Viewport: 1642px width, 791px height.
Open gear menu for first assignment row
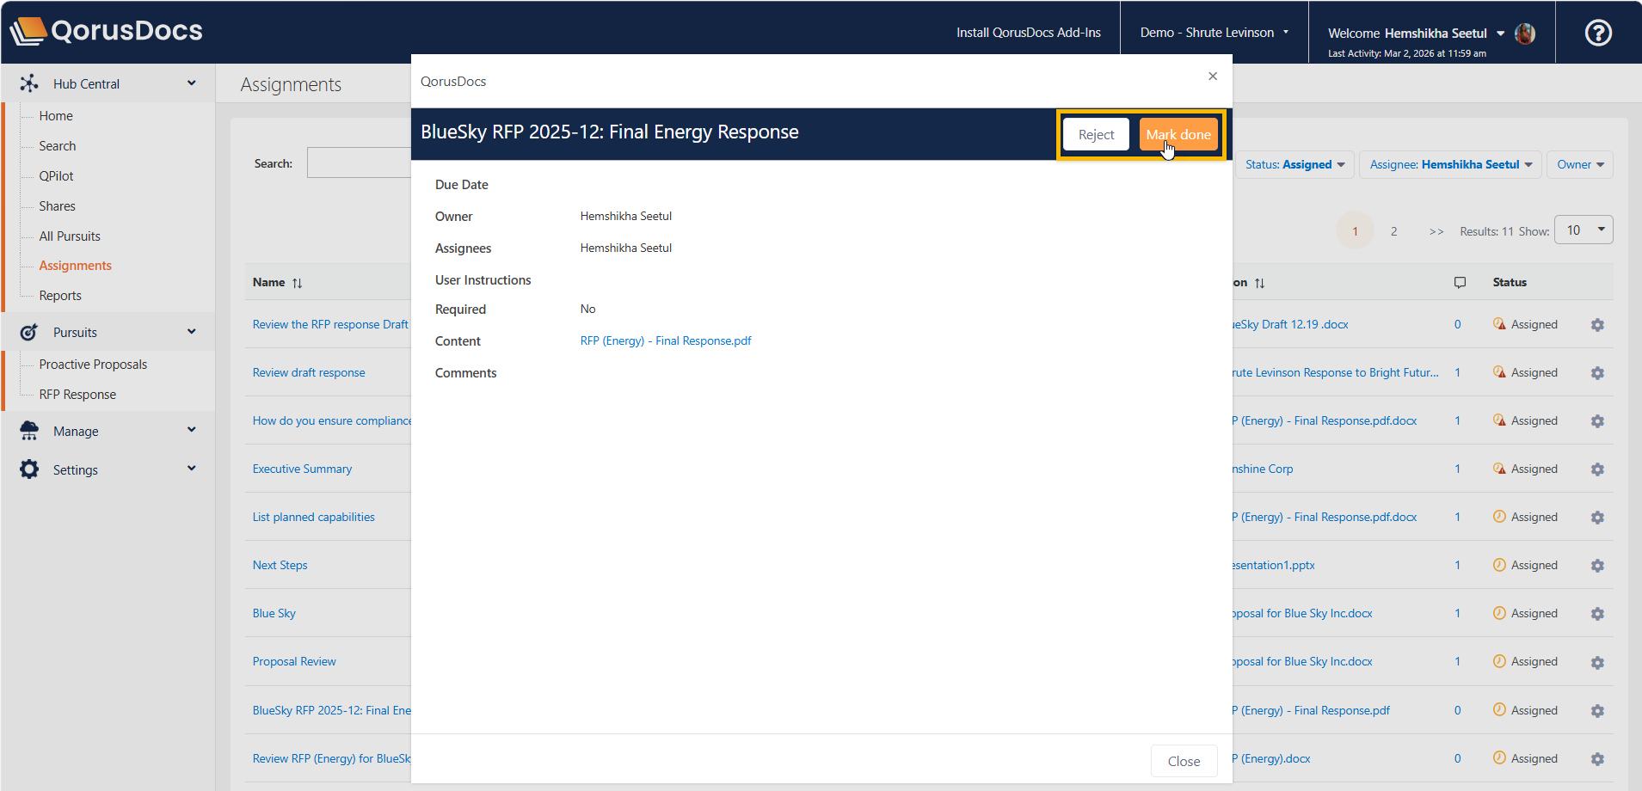[1596, 325]
